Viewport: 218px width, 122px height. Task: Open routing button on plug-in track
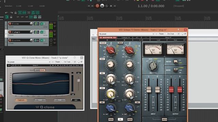[36, 32]
